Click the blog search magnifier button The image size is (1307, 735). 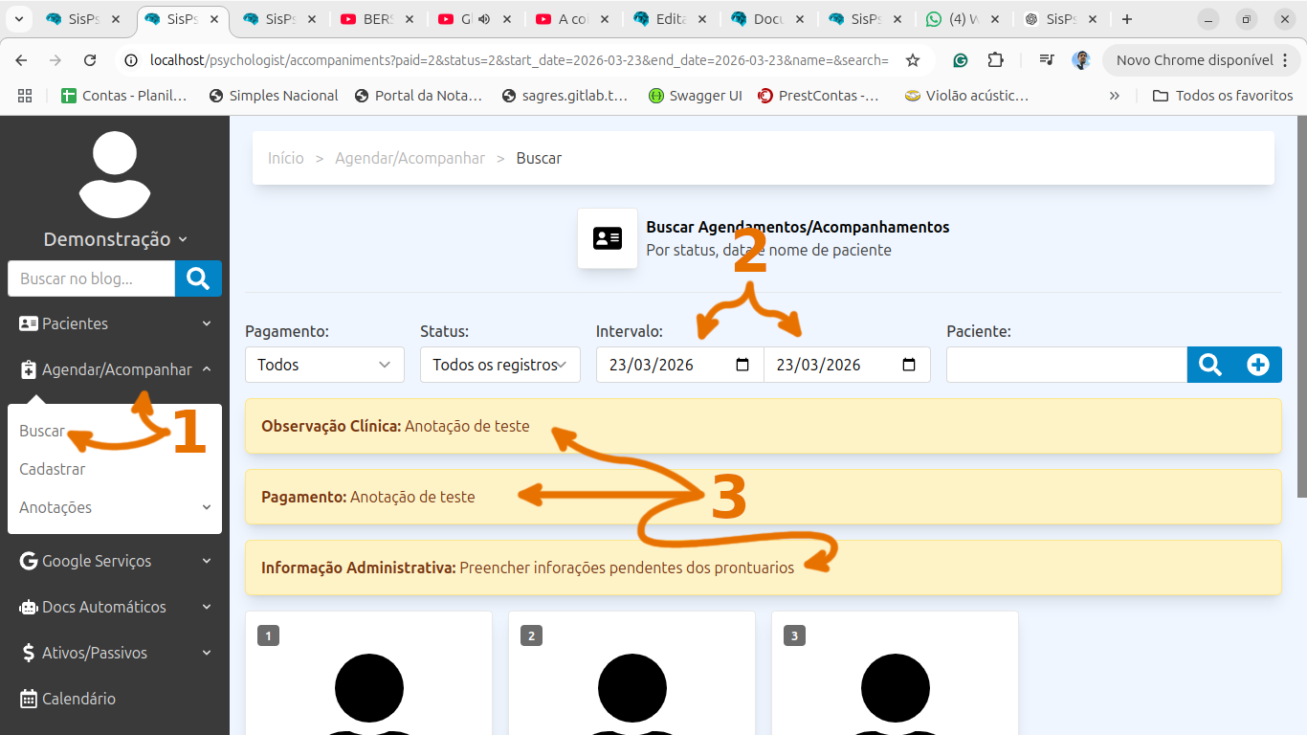(x=198, y=278)
